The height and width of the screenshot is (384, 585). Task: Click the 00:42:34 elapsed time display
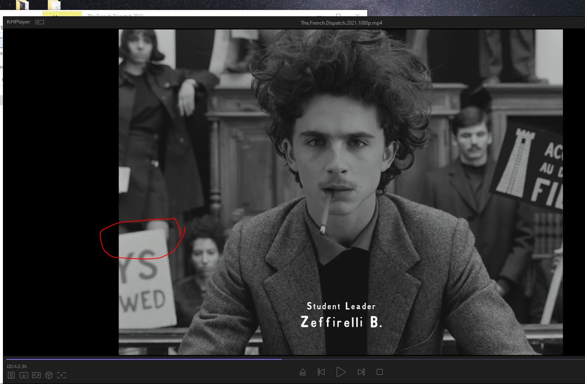[x=17, y=366]
